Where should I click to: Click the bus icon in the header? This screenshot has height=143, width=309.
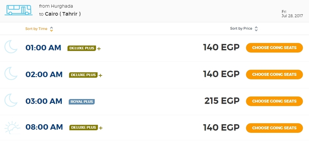click(x=18, y=10)
